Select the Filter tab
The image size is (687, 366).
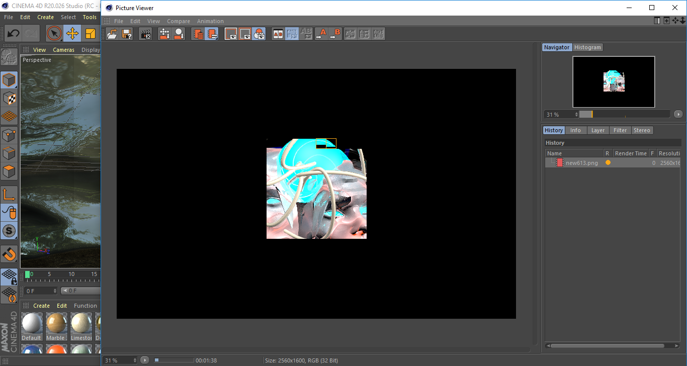(x=620, y=130)
